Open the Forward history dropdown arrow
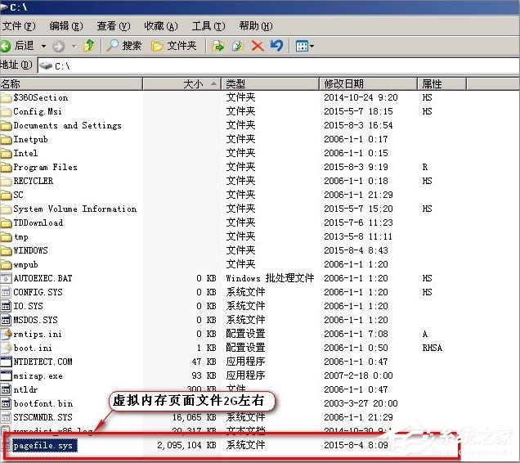This screenshot has width=520, height=463. tap(72, 46)
